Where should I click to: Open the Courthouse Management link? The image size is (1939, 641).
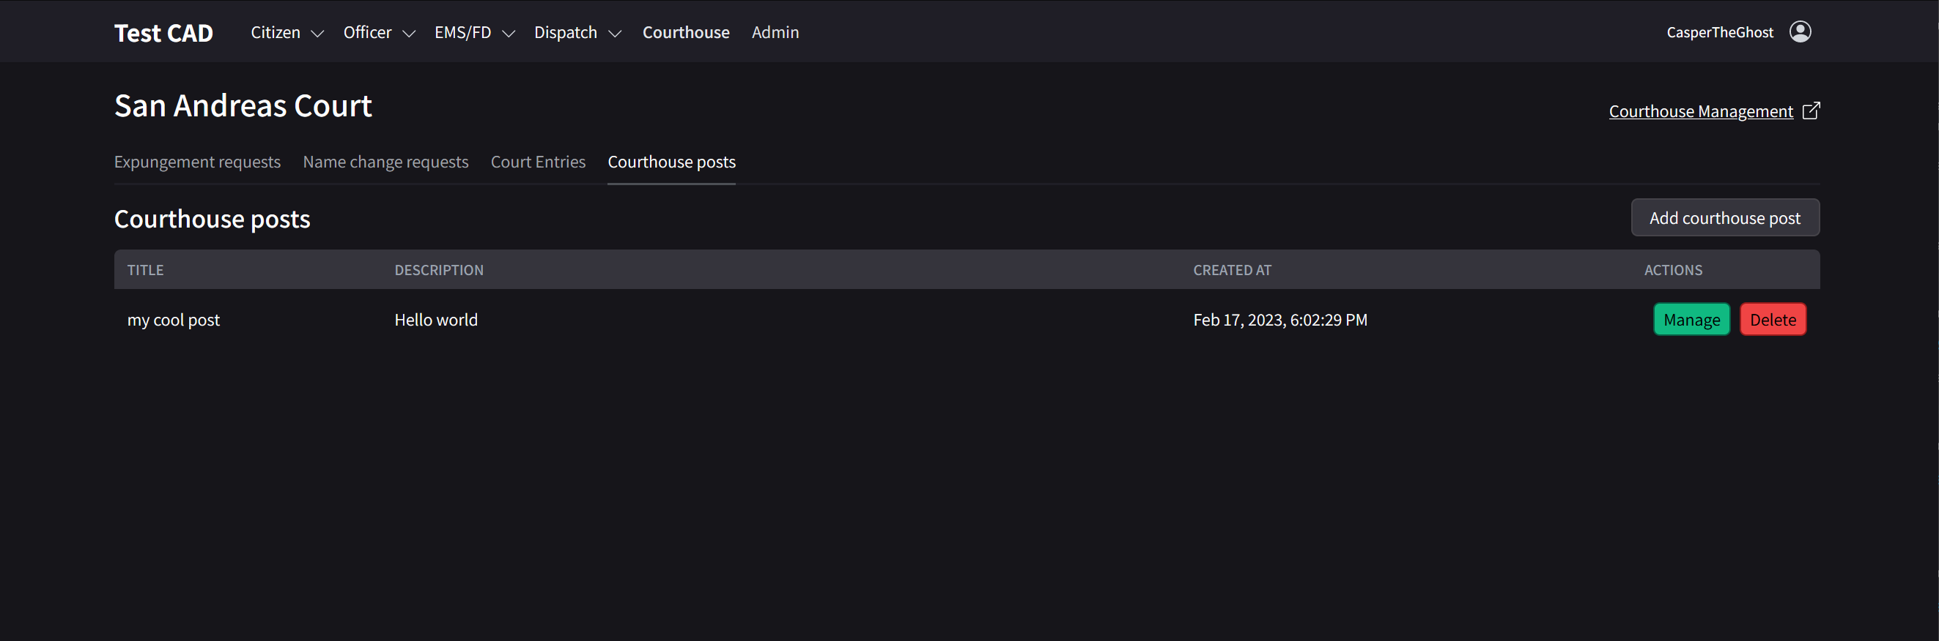1700,112
